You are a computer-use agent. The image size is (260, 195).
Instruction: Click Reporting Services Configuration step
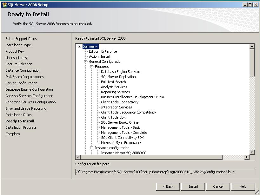point(31,102)
